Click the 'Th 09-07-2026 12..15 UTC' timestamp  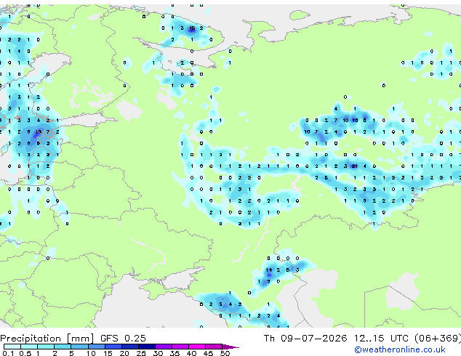[x=336, y=338]
